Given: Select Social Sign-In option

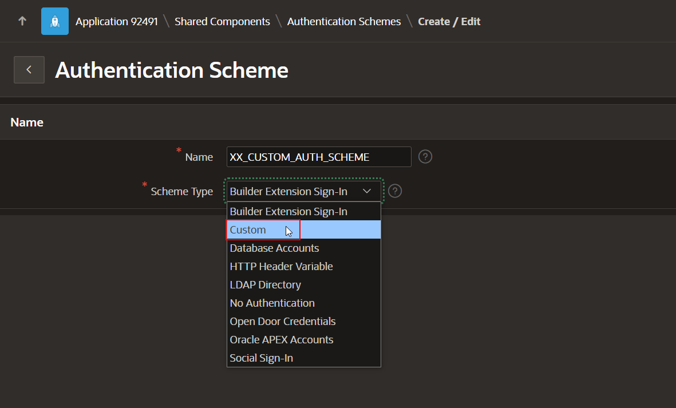Looking at the screenshot, I should (x=303, y=358).
